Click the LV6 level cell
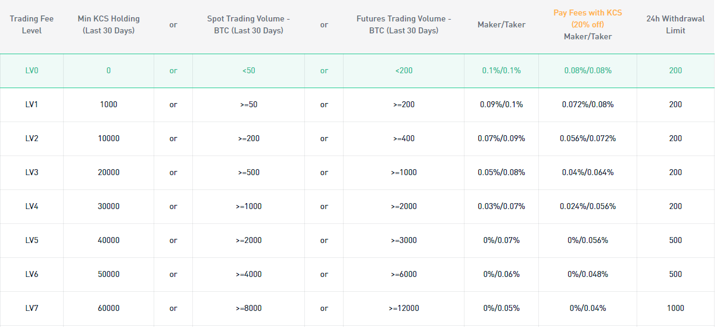This screenshot has width=717, height=327. (32, 275)
